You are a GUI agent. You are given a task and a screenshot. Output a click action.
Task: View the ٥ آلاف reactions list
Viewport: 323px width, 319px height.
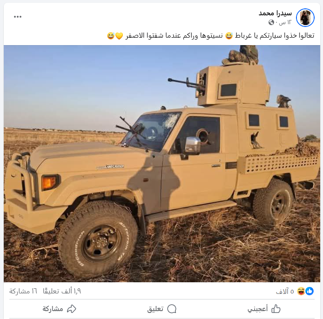click(285, 291)
